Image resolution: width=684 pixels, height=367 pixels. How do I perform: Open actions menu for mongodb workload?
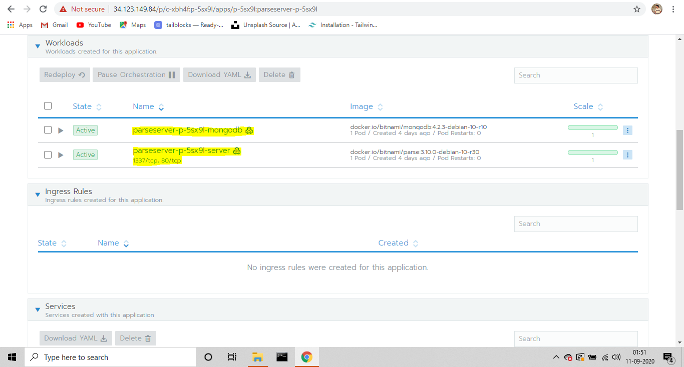627,130
